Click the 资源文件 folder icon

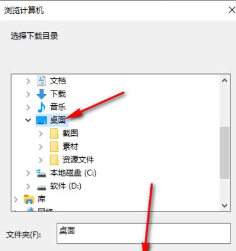tap(54, 160)
